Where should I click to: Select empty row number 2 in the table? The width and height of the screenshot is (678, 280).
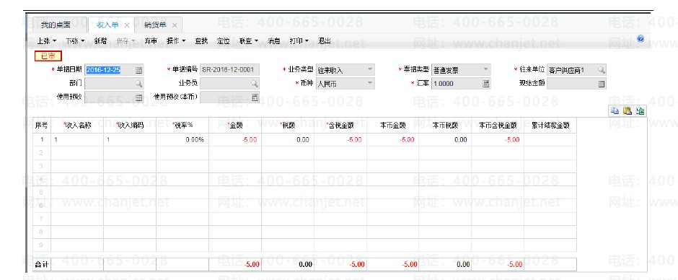[x=42, y=153]
